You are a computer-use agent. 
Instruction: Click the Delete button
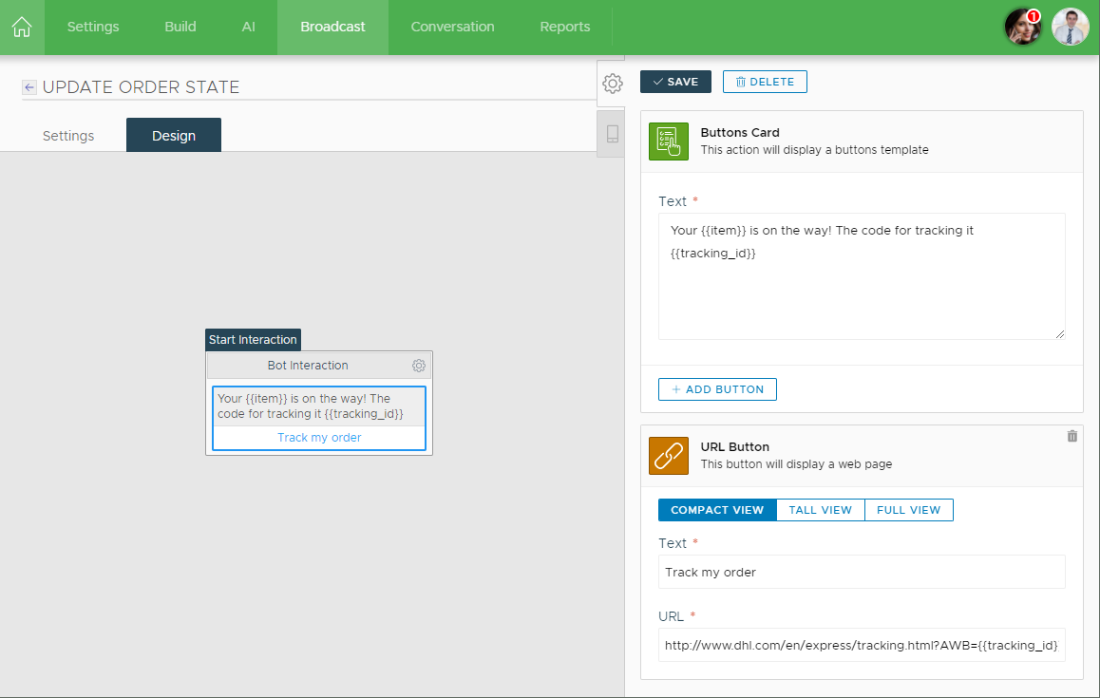(x=765, y=82)
